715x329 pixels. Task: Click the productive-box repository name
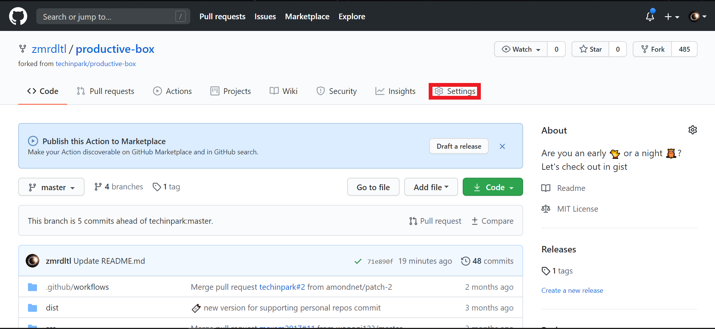pos(115,49)
